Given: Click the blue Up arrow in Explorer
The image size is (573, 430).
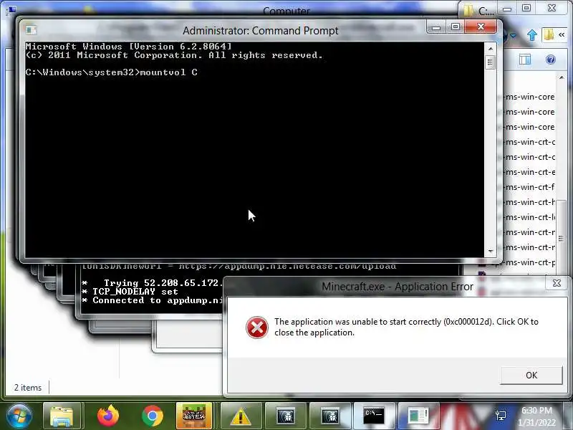Looking at the screenshot, I should pos(532,35).
